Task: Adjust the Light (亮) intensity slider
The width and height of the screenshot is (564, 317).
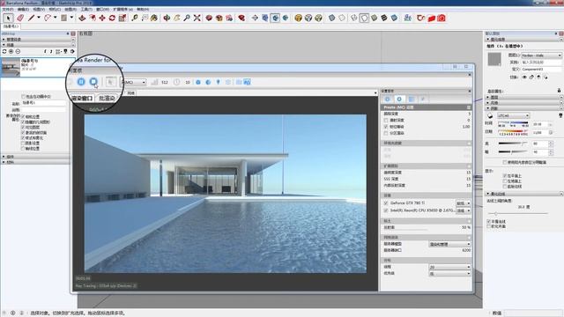Action: (513, 144)
